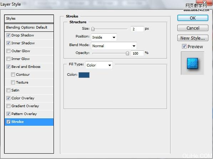
Task: Toggle the Drop Shadow checkbox
Action: coord(8,35)
